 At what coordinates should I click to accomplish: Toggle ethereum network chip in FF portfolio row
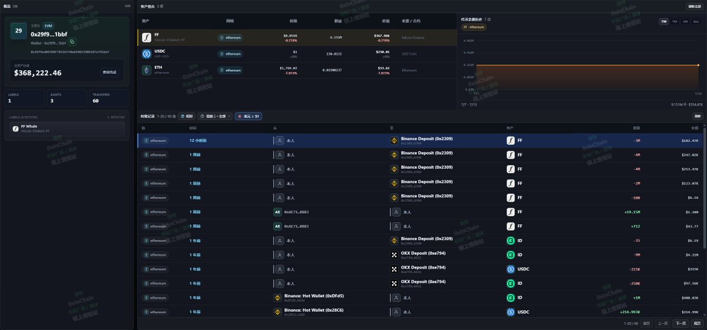click(x=230, y=37)
